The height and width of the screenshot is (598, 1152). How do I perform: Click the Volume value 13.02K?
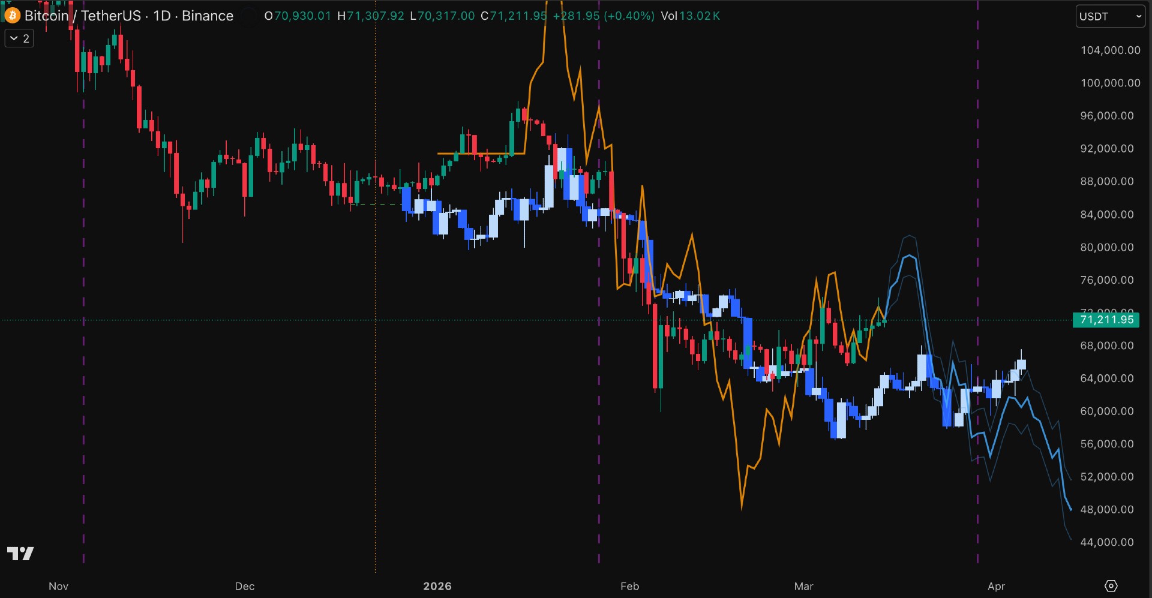(701, 16)
